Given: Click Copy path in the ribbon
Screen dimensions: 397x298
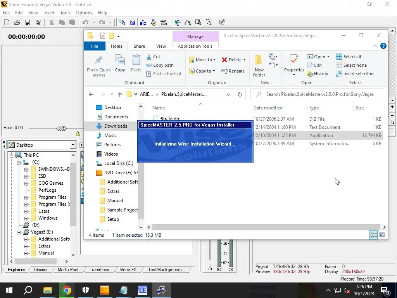Looking at the screenshot, I should point(160,65).
